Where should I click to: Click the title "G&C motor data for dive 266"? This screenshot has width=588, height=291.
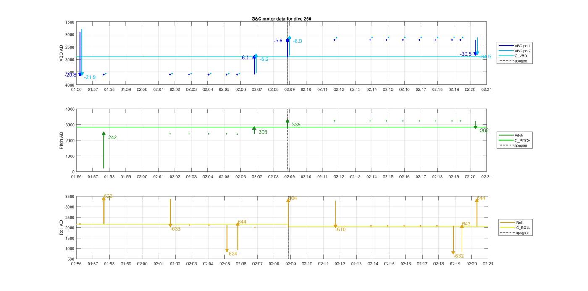point(281,19)
